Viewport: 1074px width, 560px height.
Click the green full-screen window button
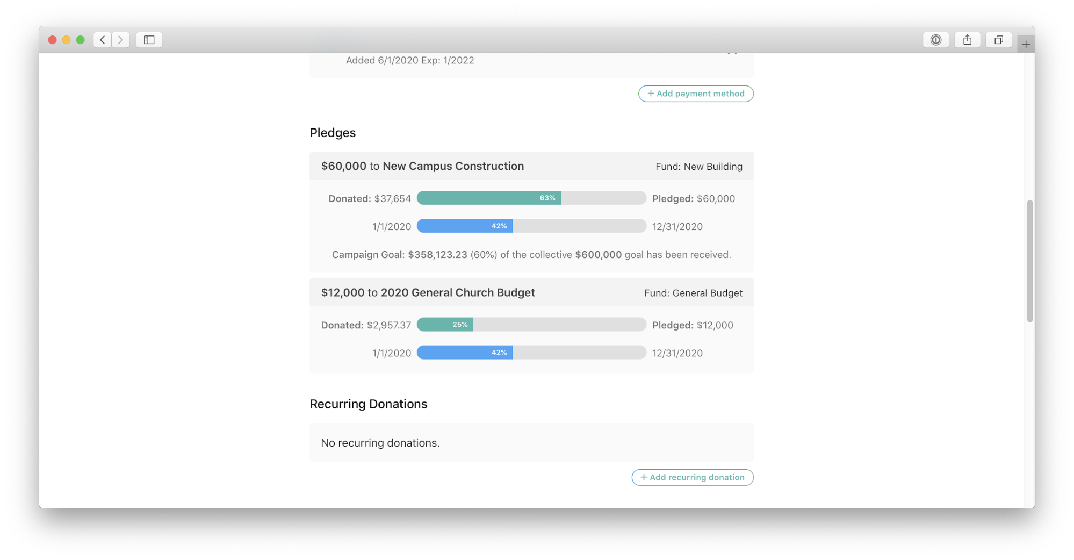(x=81, y=40)
